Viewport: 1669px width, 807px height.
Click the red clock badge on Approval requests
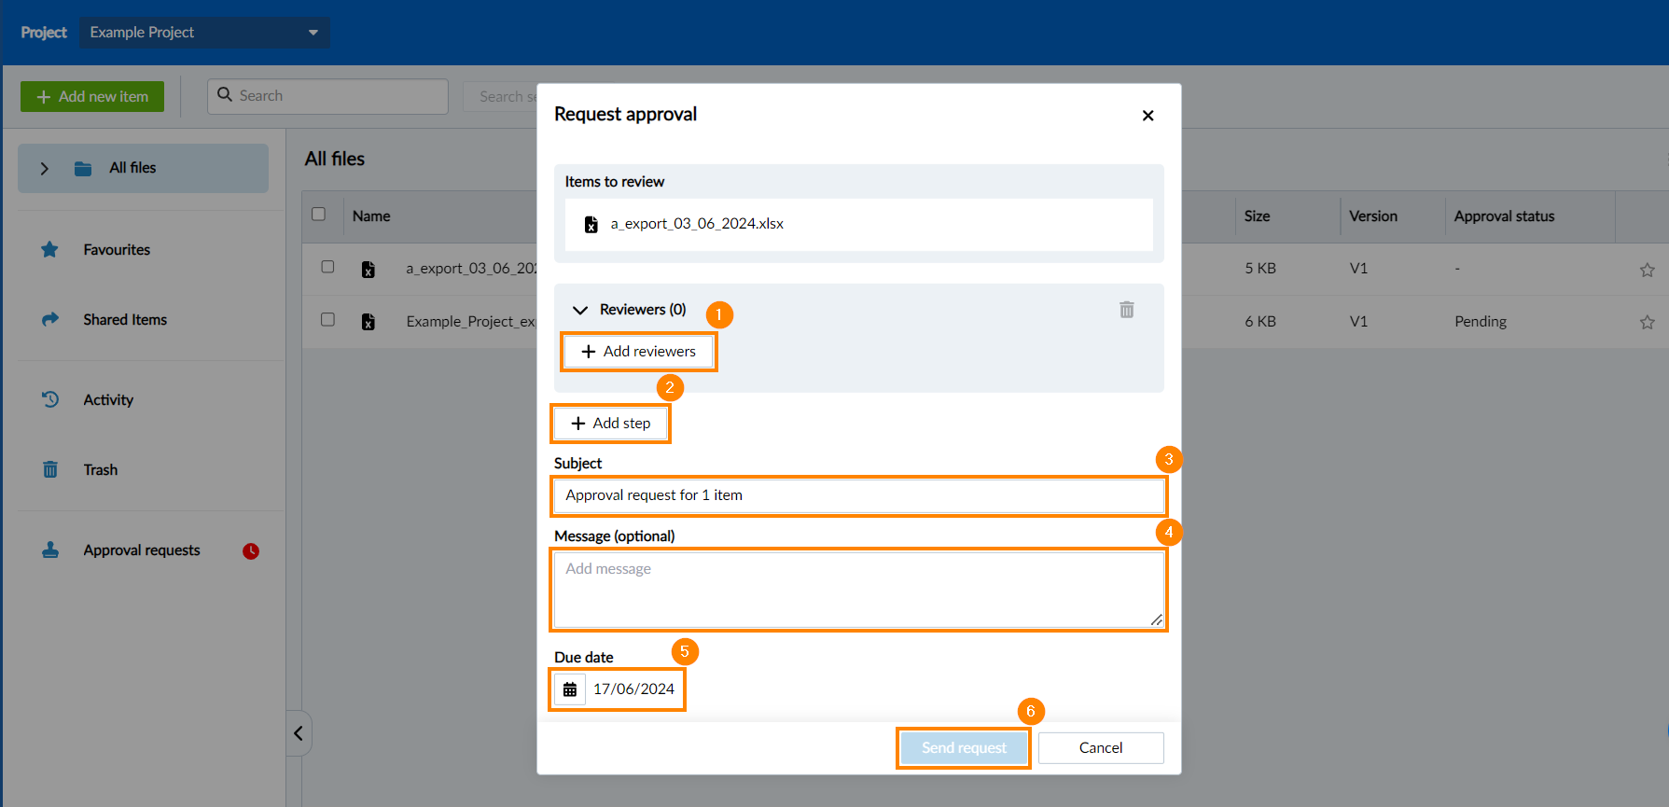(251, 551)
